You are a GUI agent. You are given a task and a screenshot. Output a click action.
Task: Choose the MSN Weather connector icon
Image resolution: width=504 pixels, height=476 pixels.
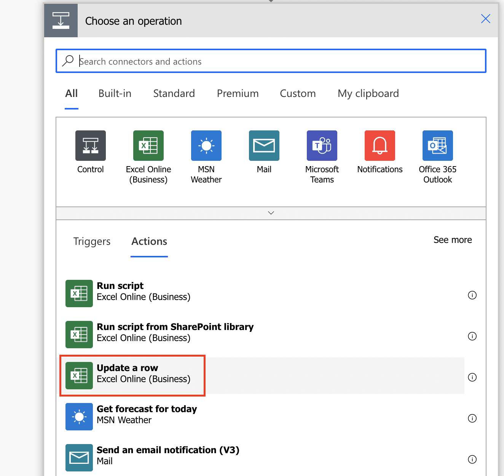[x=206, y=146]
